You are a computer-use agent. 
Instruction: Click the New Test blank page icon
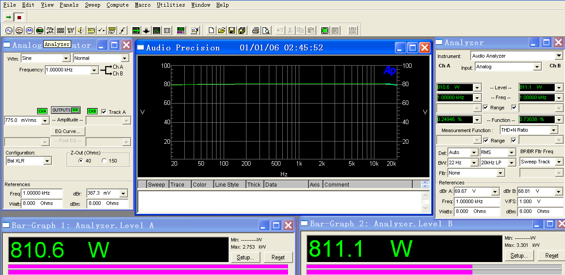212,30
